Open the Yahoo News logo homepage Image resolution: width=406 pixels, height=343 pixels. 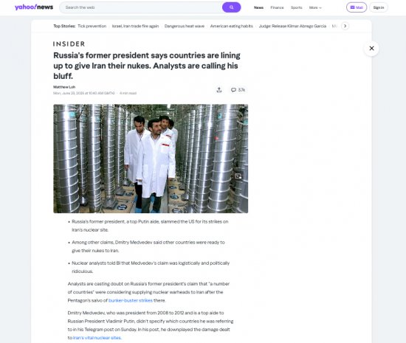click(x=34, y=7)
